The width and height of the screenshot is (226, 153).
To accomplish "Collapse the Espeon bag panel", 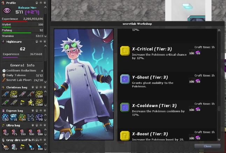I will [x=41, y=111].
